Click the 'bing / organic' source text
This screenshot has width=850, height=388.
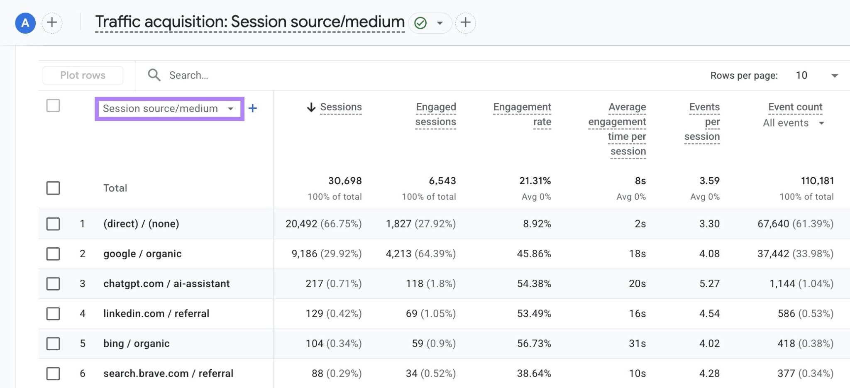[136, 344]
